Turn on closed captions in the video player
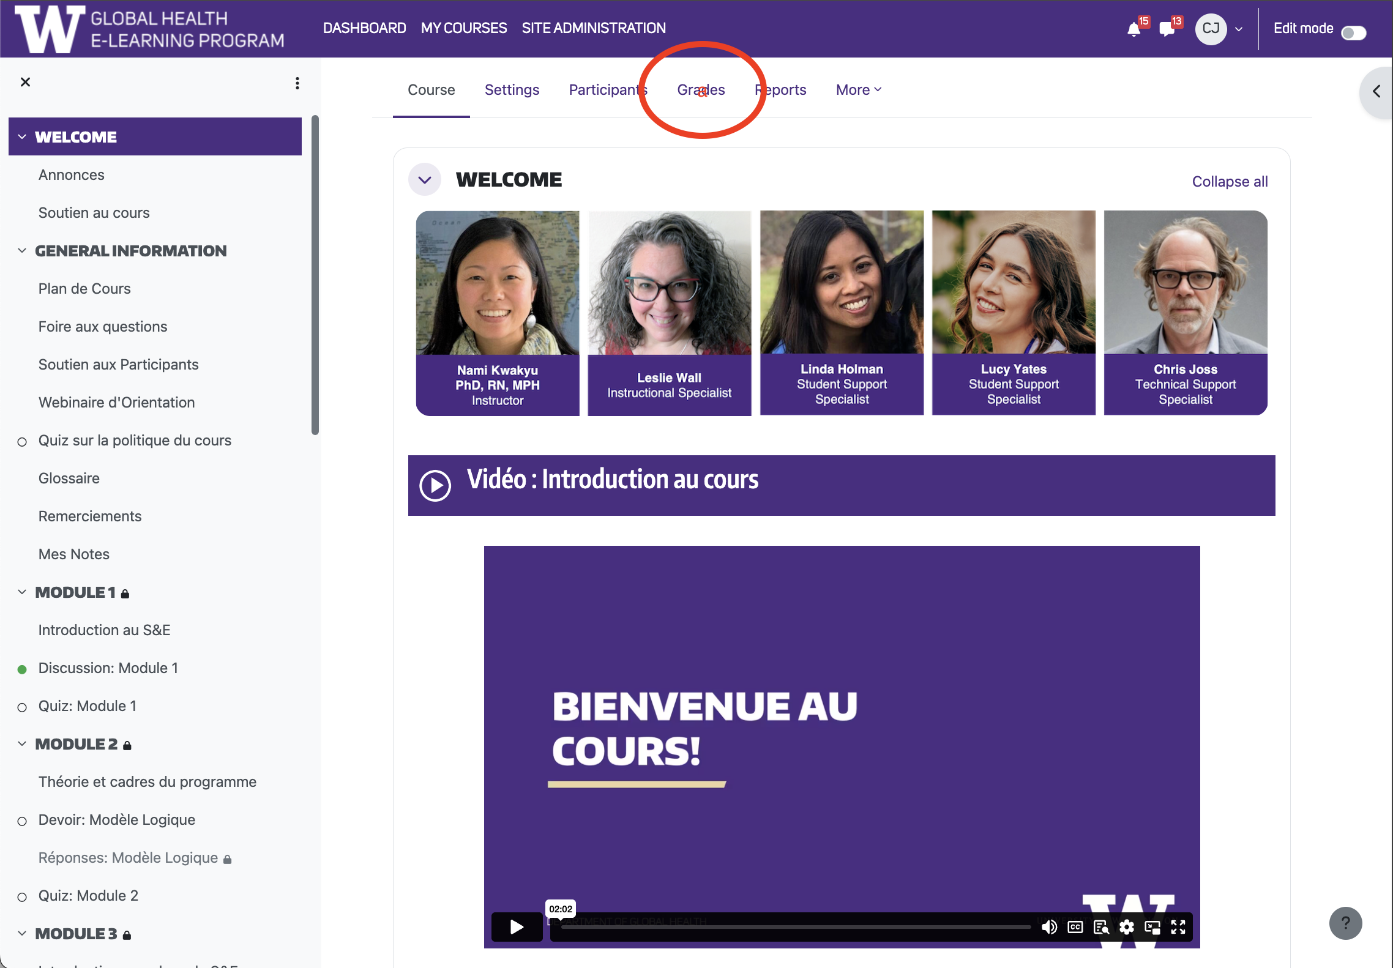 click(1075, 927)
